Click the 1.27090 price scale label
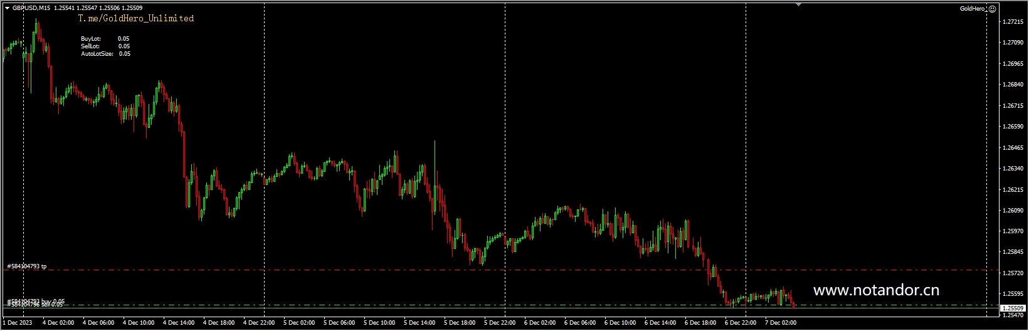Viewport: 1029px width, 331px height. (1014, 43)
